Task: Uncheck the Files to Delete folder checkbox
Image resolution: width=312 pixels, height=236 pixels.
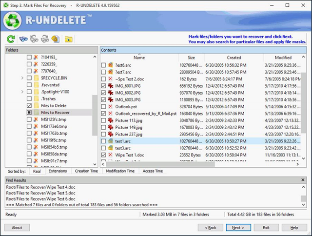Action: (29, 105)
